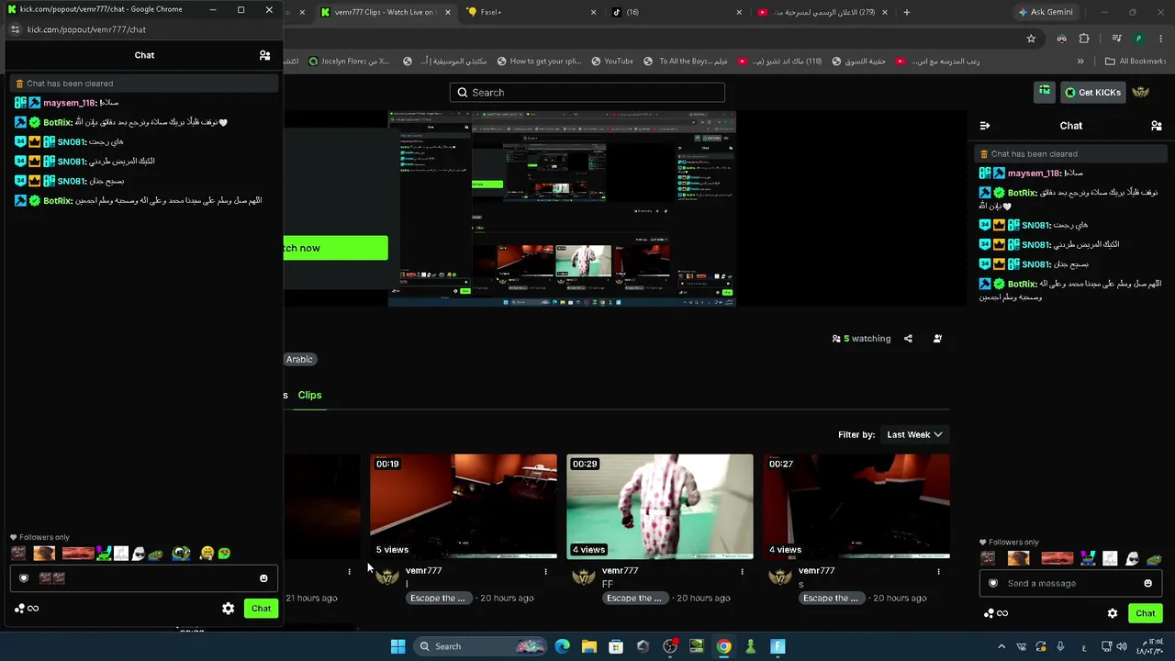Viewport: 1175px width, 661px height.
Task: Click the Windows taskbar Search box
Action: point(480,646)
